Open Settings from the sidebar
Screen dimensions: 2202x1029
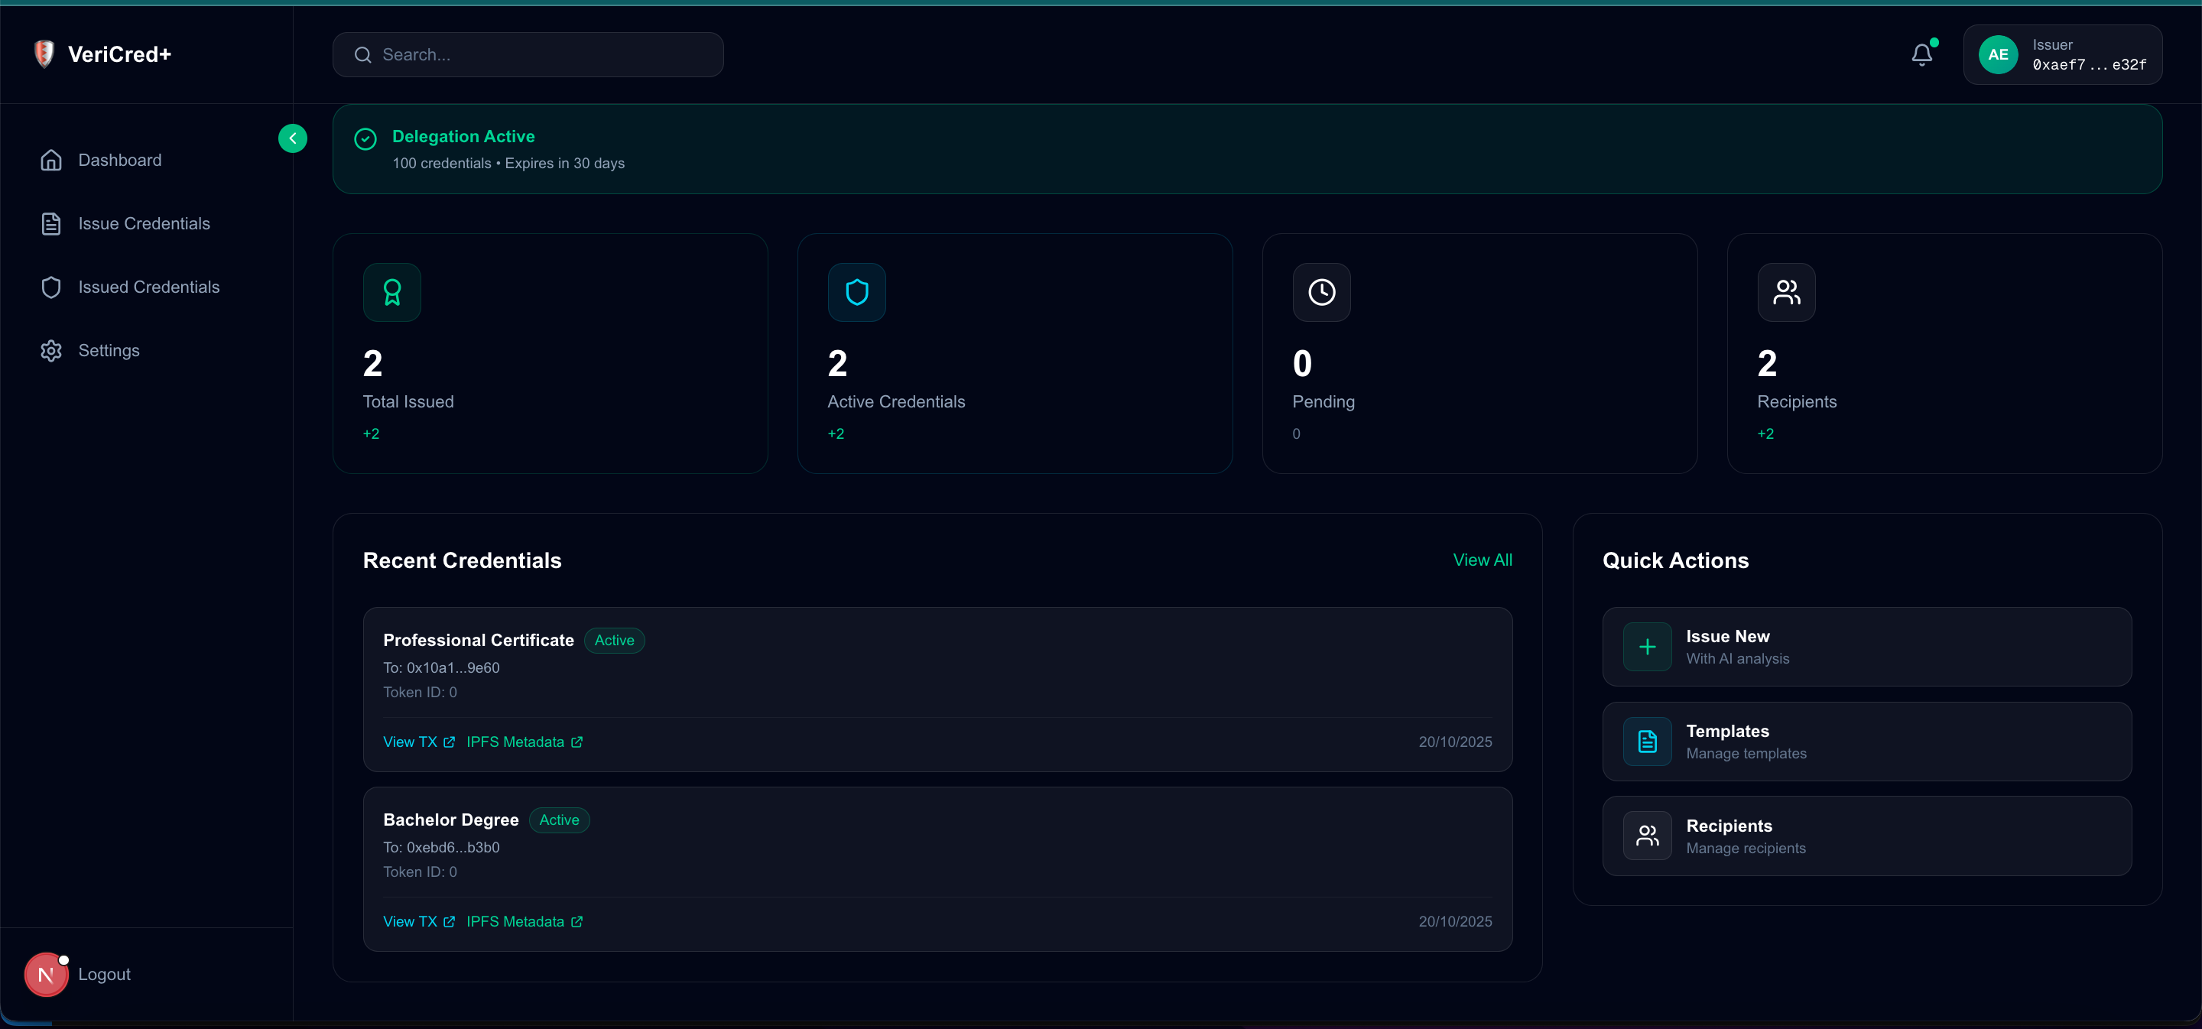109,350
